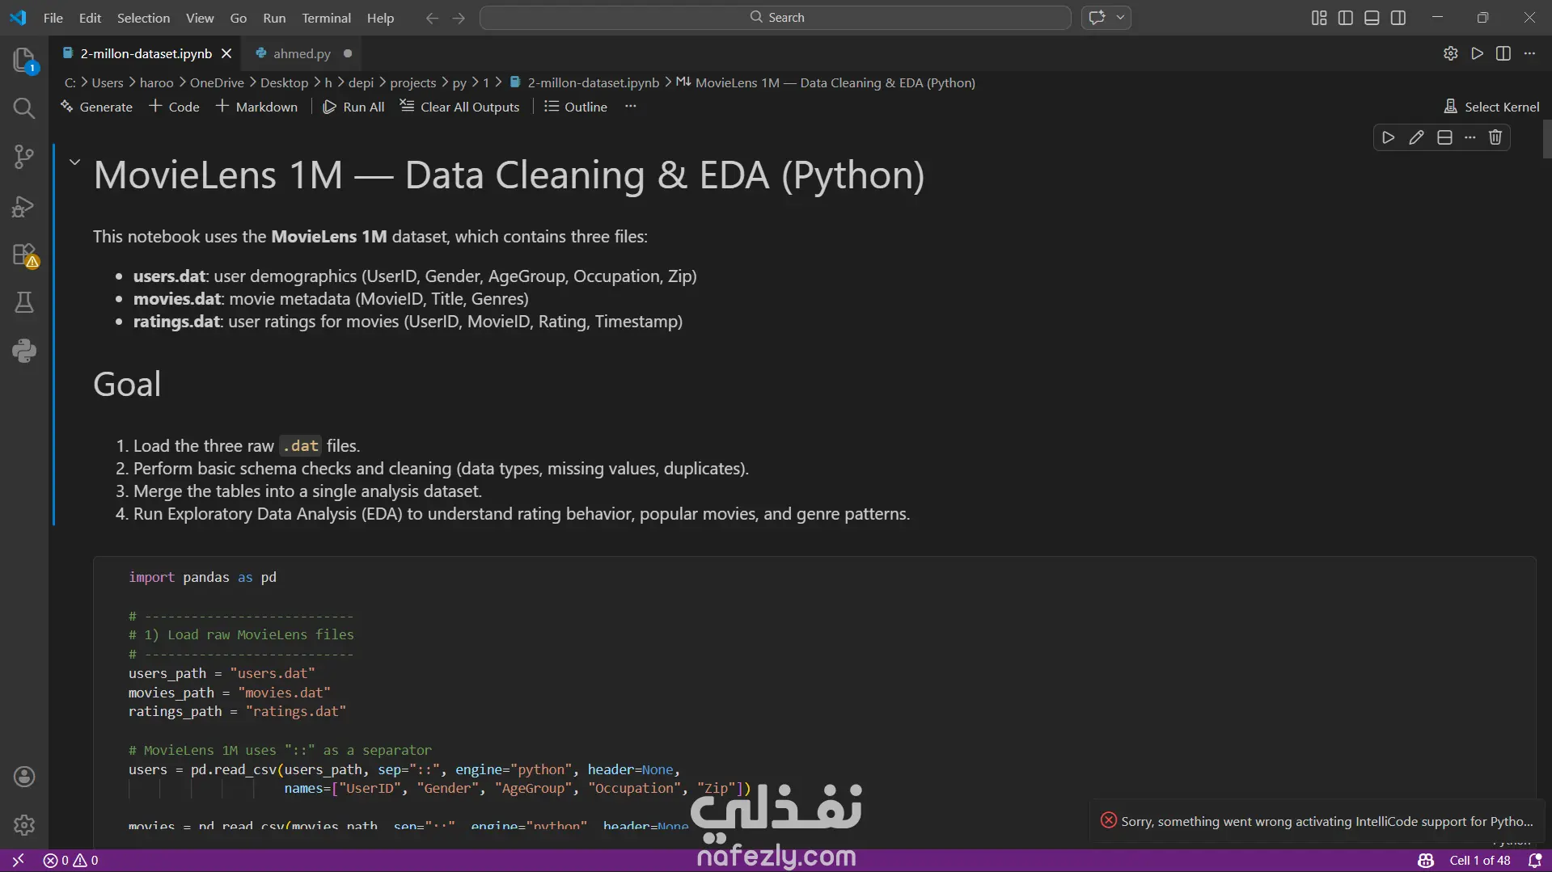Image resolution: width=1552 pixels, height=872 pixels.
Task: Open the notebook Outline
Action: (575, 107)
